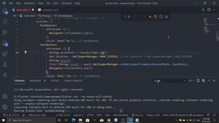Go to line via 'Ln 28, Col 51'
This screenshot has height=123, width=219.
click(x=63, y=115)
